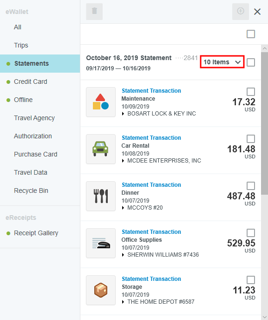The width and height of the screenshot is (268, 320).
Task: Select the 181.48 Car Rental checkbox
Action: 251,139
